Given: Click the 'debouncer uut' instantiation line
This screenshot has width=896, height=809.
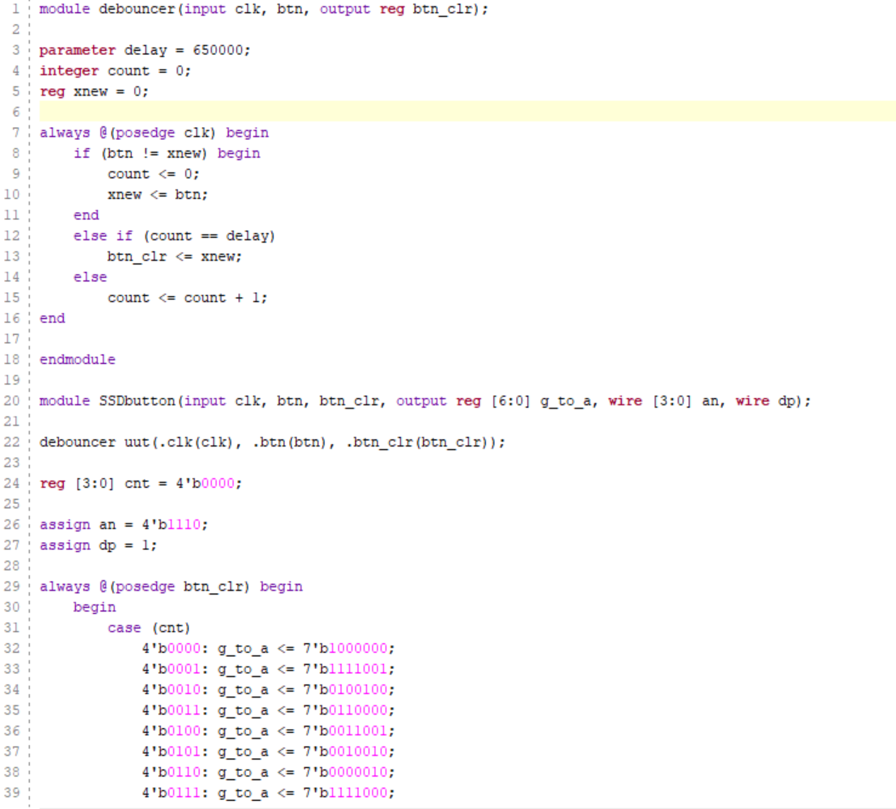Looking at the screenshot, I should click(272, 442).
